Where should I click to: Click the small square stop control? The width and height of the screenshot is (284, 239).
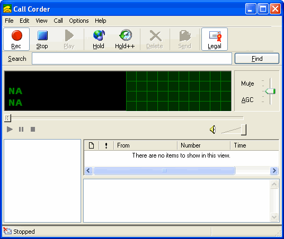(x=33, y=130)
